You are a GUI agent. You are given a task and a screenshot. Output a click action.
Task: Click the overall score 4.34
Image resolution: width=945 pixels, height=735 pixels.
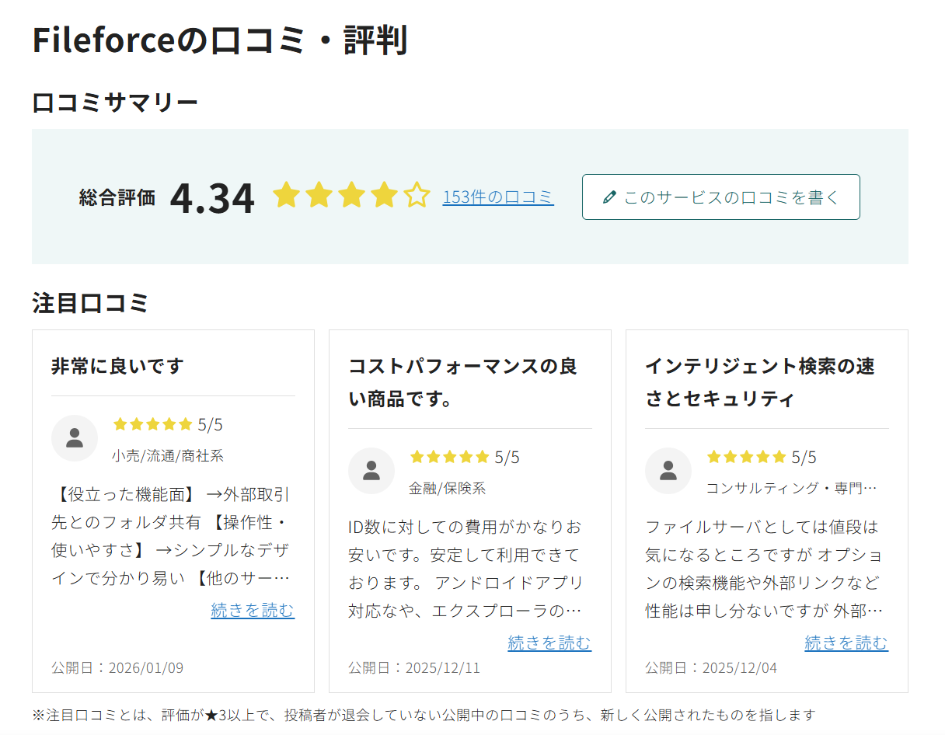pyautogui.click(x=213, y=197)
